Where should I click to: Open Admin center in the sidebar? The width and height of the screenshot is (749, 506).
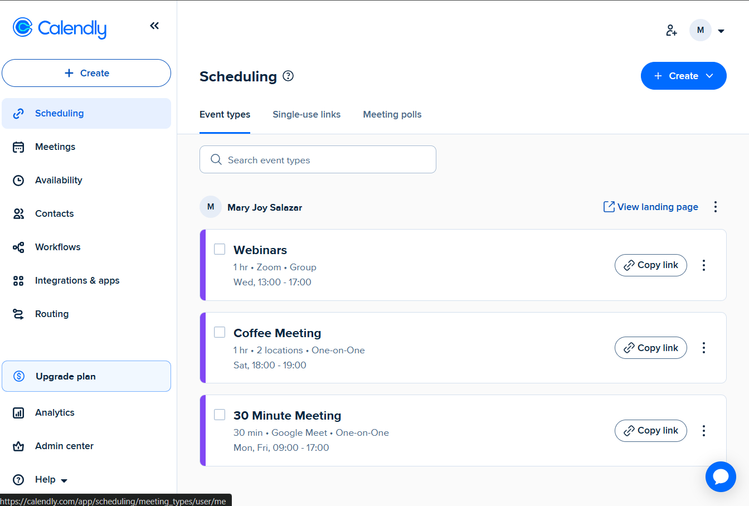click(86, 446)
